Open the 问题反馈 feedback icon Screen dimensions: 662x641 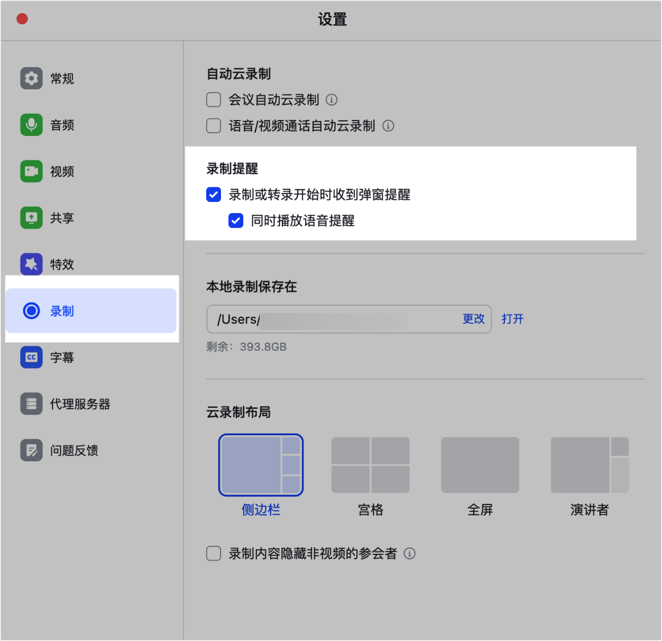(x=31, y=450)
